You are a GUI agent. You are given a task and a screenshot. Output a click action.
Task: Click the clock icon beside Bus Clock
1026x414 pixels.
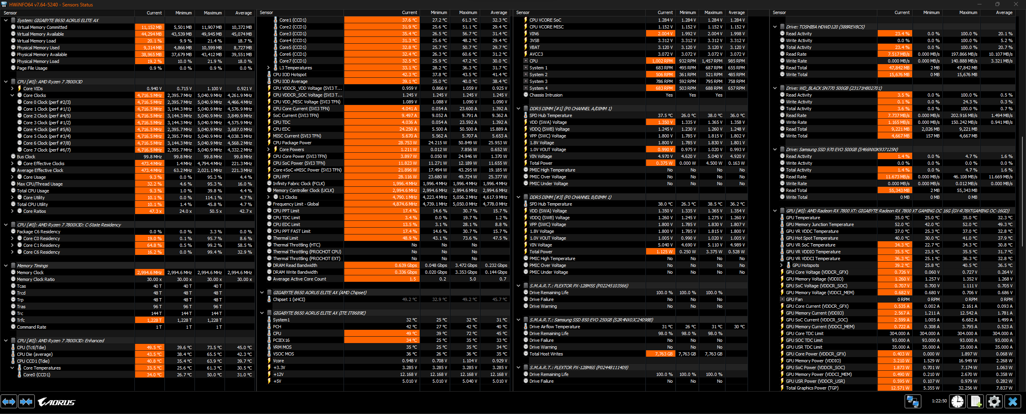click(13, 157)
